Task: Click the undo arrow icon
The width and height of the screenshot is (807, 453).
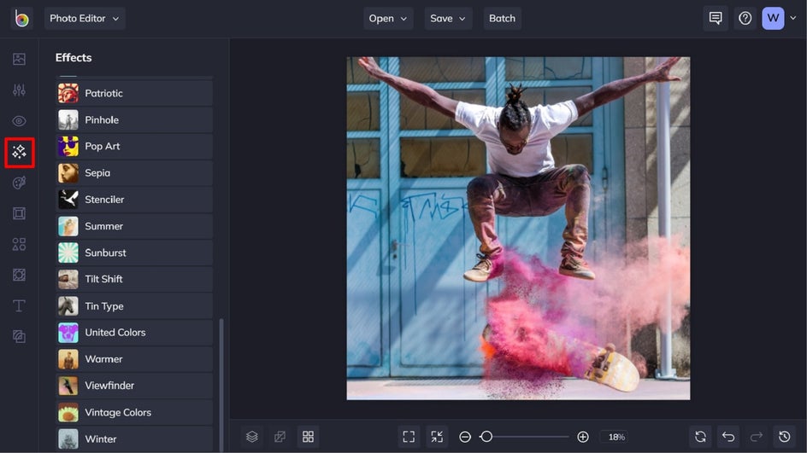Action: coord(727,437)
